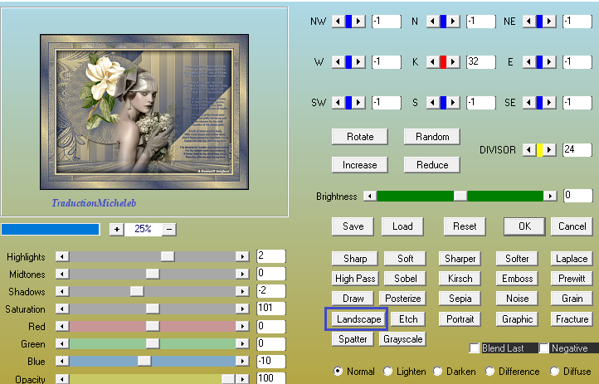Screen dimensions: 599x384
Task: Click the Random button
Action: pyautogui.click(x=432, y=137)
